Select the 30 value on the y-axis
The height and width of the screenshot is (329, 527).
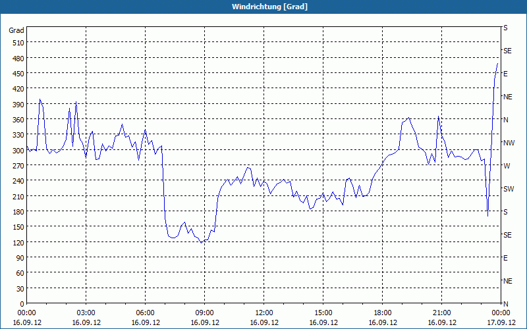(20, 289)
